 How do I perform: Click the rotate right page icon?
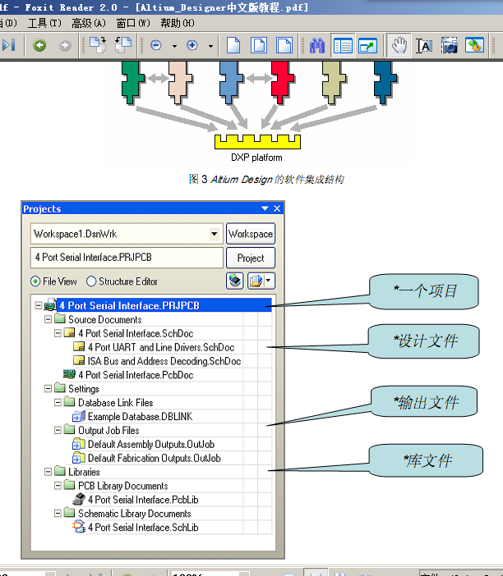(98, 45)
